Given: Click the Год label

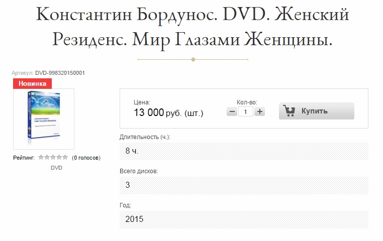Looking at the screenshot, I should click(x=125, y=205).
